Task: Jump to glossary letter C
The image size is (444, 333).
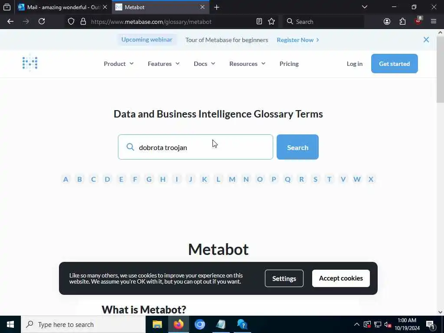Action: tap(94, 179)
